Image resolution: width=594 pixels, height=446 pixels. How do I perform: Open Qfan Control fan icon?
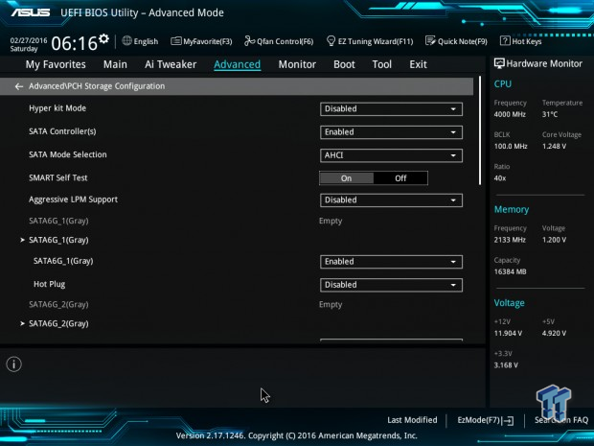(x=250, y=40)
